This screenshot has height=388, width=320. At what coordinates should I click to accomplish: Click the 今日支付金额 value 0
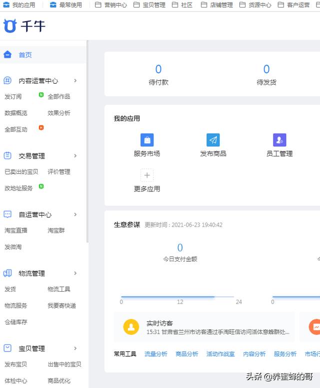pyautogui.click(x=180, y=248)
